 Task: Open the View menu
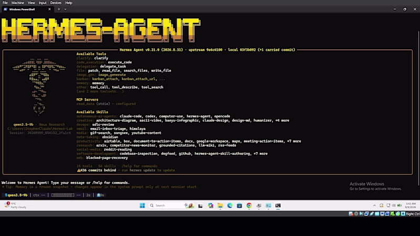pyautogui.click(x=31, y=3)
